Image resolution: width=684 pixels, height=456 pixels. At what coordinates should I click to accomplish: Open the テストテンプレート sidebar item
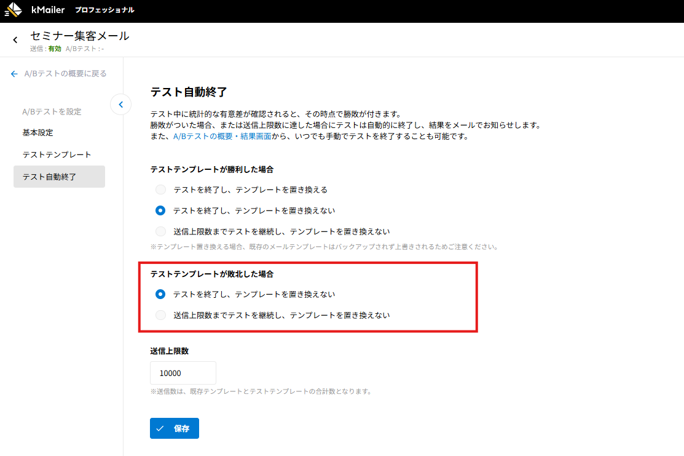(57, 154)
